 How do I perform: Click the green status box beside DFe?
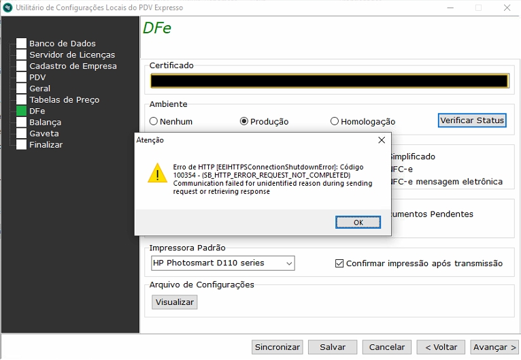[x=21, y=111]
